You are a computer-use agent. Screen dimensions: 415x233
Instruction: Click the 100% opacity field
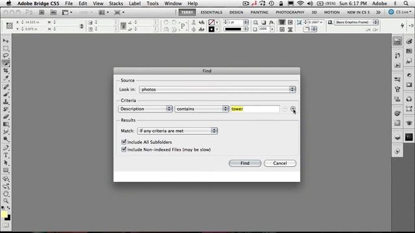click(x=263, y=29)
